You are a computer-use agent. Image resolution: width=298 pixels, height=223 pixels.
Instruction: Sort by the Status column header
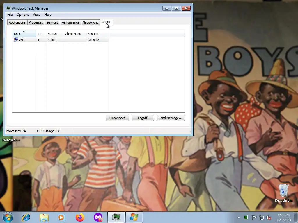coord(54,34)
